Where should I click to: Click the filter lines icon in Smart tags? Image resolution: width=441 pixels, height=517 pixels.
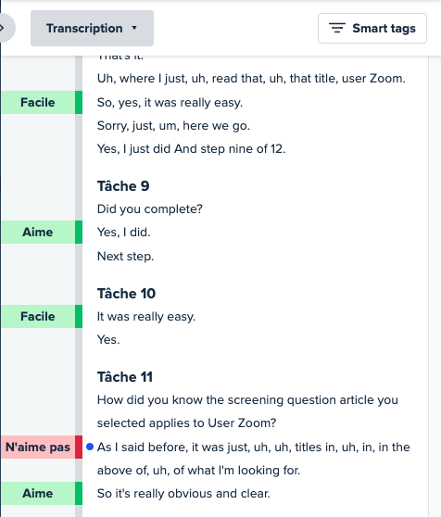point(337,28)
